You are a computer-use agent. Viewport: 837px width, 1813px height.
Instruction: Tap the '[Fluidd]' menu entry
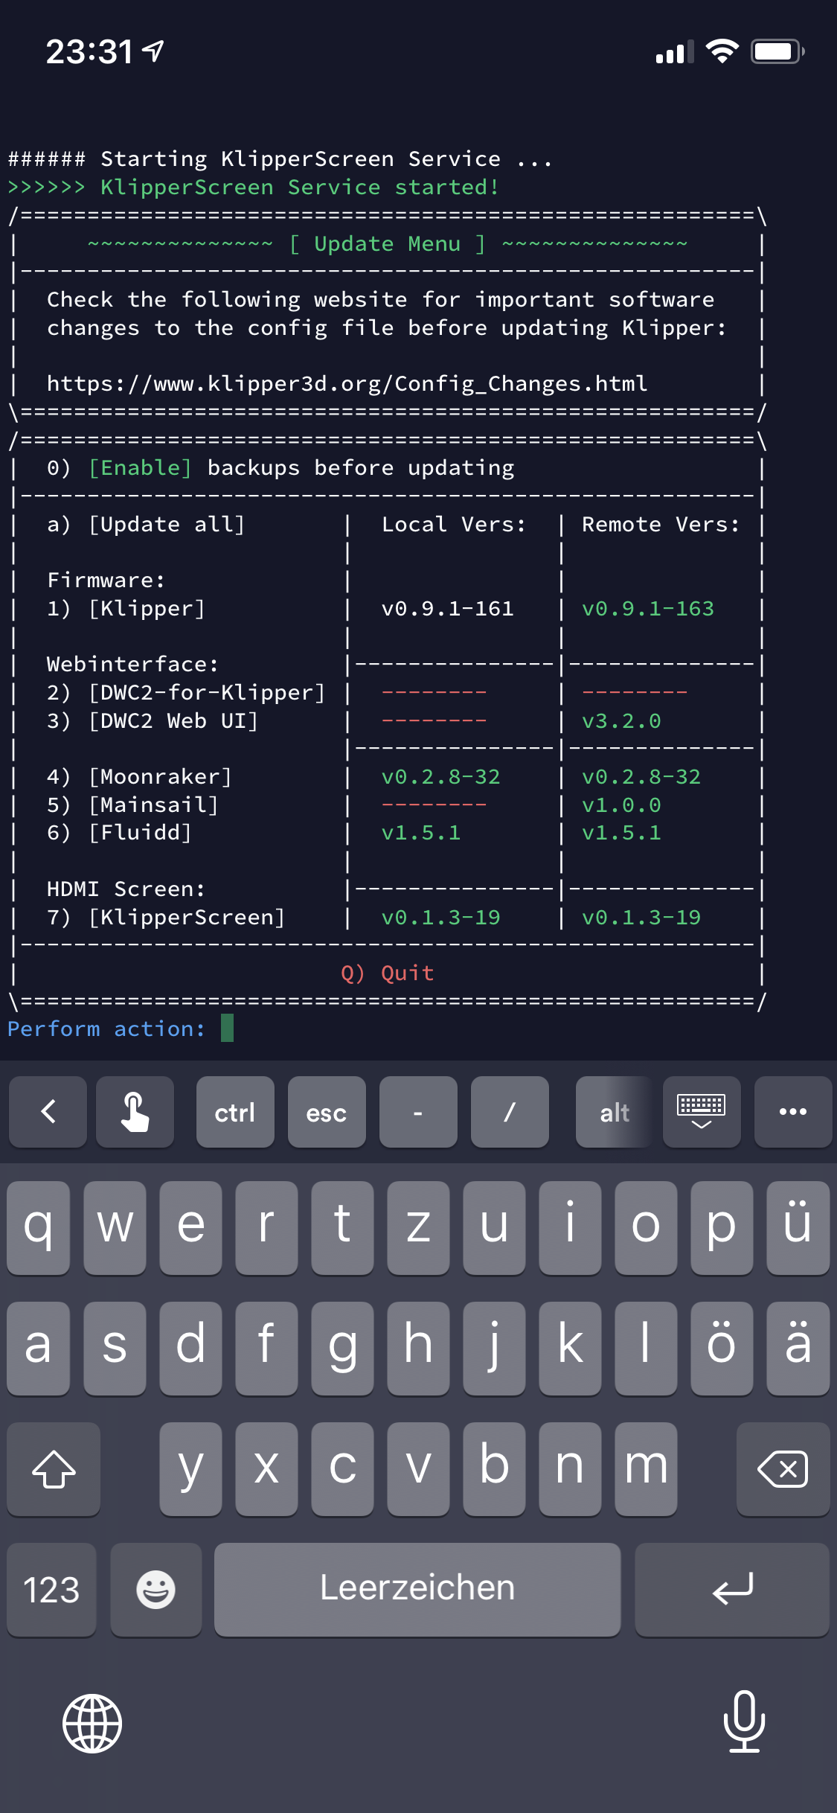pyautogui.click(x=140, y=832)
